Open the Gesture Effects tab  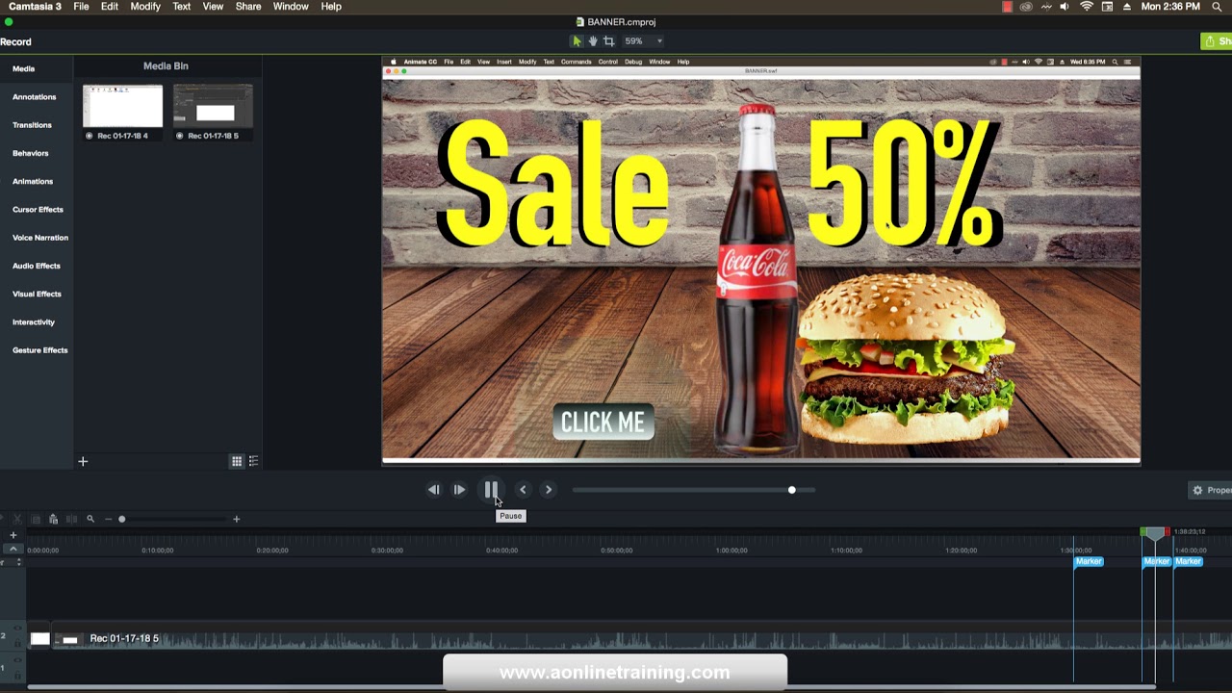40,350
